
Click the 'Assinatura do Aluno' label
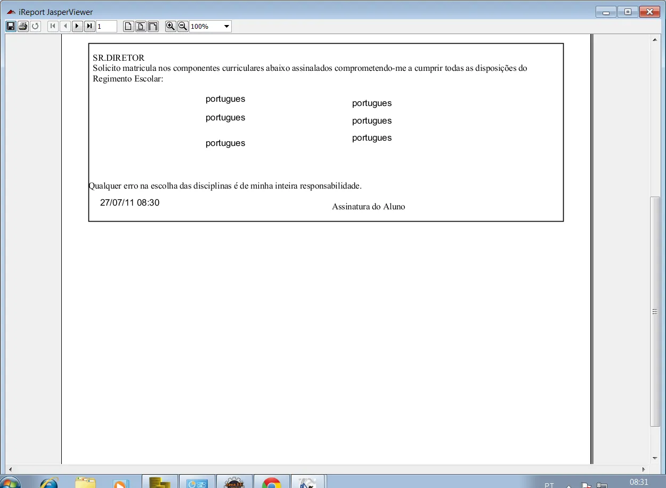click(x=369, y=207)
